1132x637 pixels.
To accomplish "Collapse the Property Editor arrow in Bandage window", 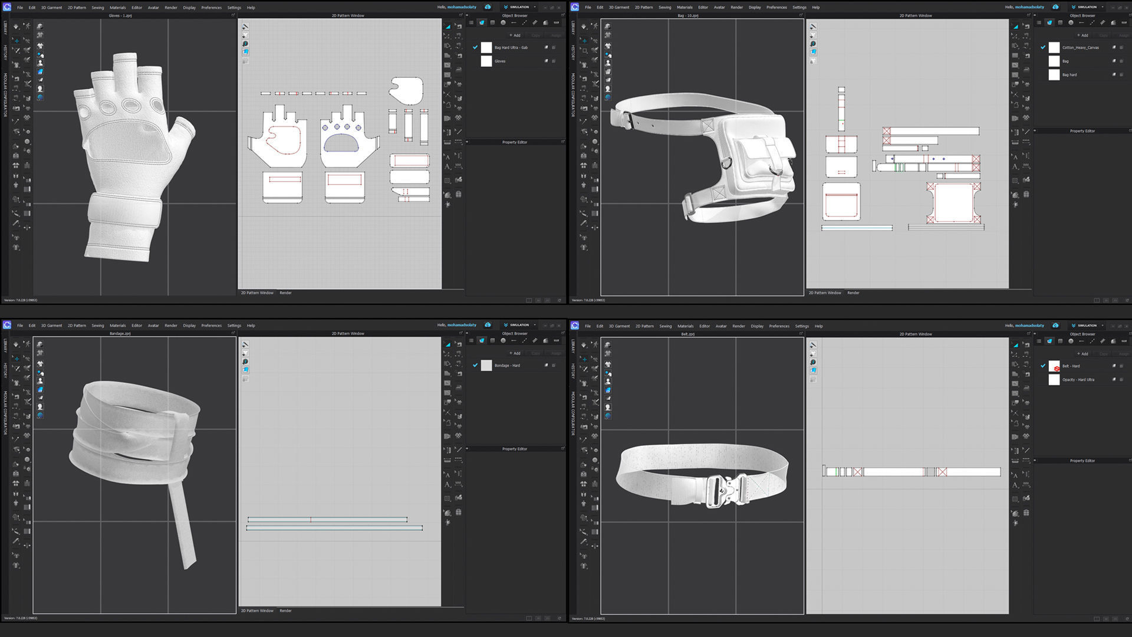I will click(468, 449).
